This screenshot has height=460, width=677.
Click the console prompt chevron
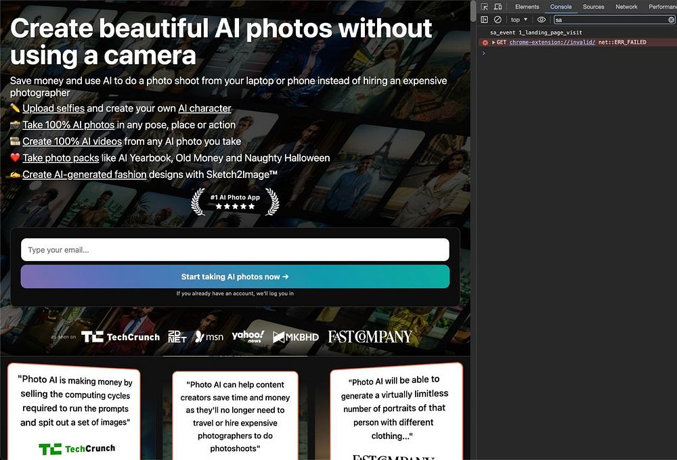pos(484,53)
